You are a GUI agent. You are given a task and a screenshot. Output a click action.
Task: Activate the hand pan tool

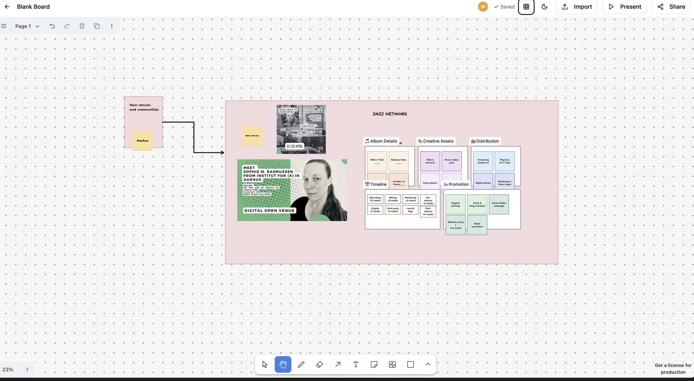coord(283,364)
